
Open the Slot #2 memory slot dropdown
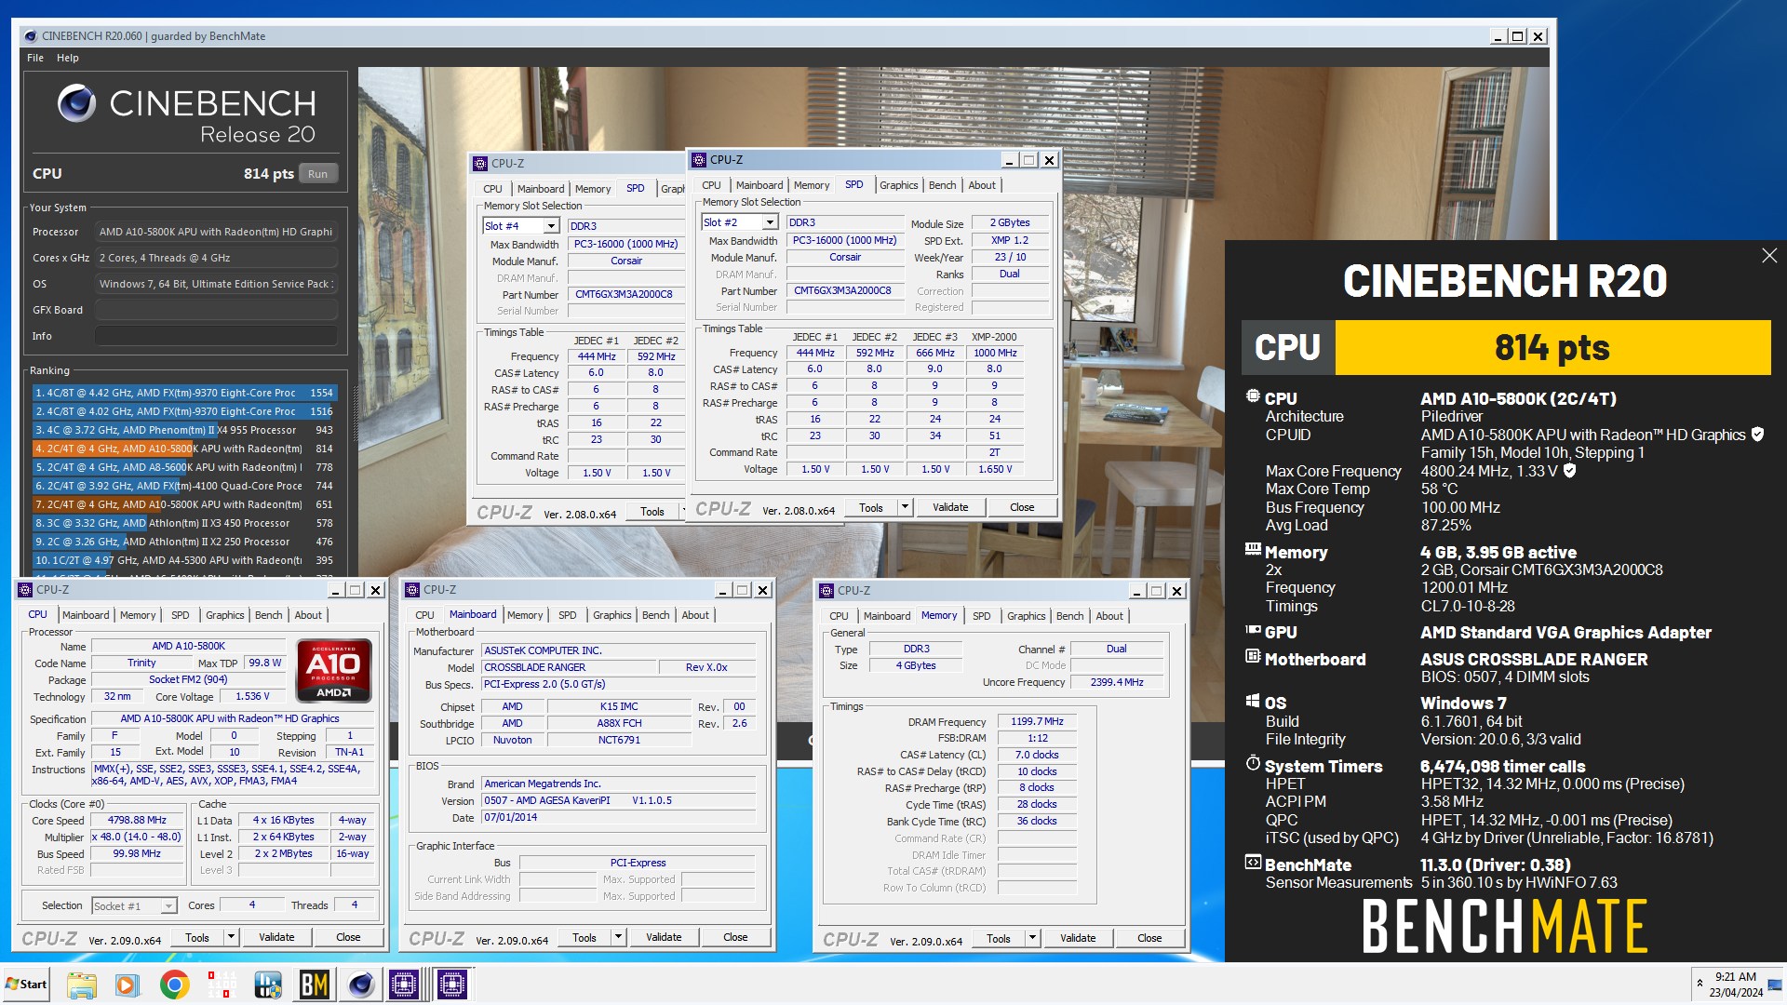(770, 222)
